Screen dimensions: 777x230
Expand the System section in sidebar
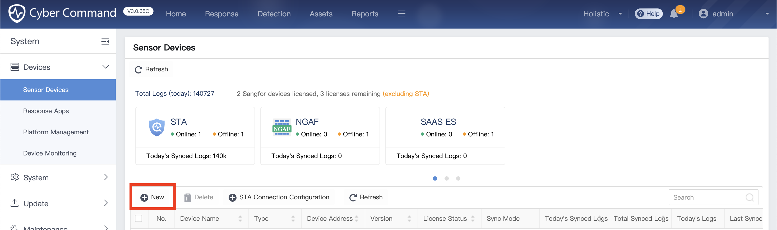(x=106, y=177)
